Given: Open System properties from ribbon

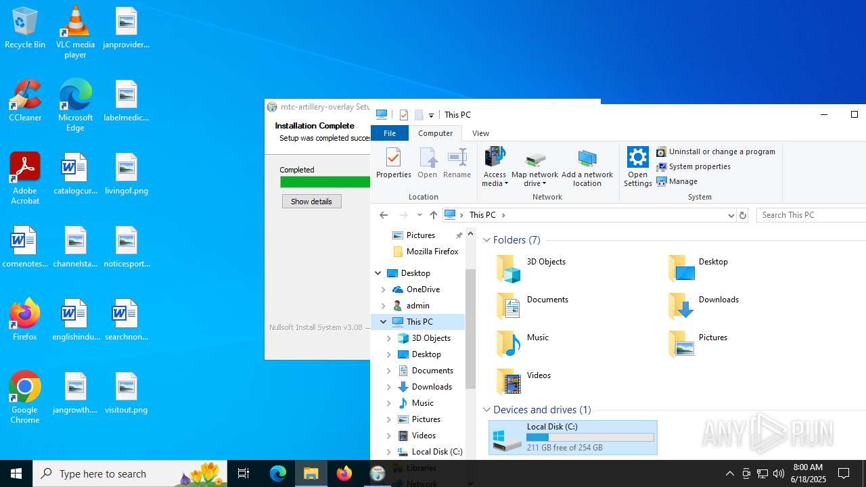Looking at the screenshot, I should [x=693, y=166].
